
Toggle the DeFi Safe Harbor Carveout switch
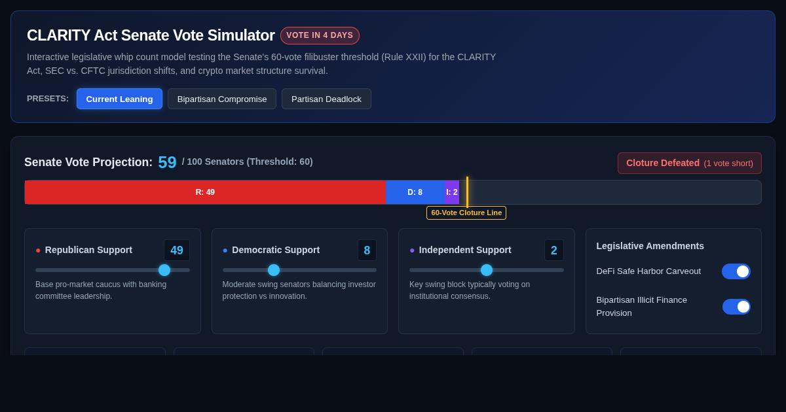point(736,271)
